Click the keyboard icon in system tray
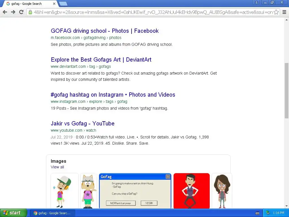The image size is (289, 217). (x=257, y=213)
